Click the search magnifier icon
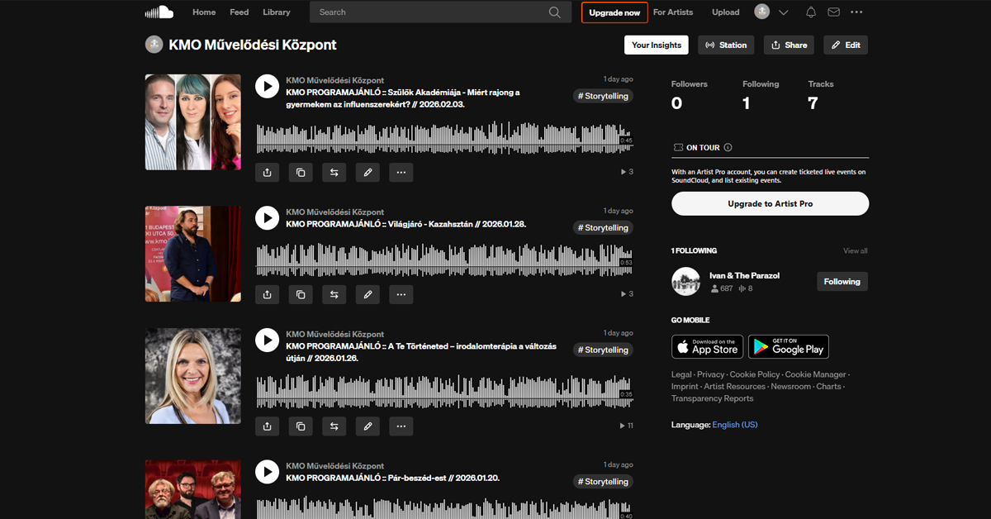 555,12
